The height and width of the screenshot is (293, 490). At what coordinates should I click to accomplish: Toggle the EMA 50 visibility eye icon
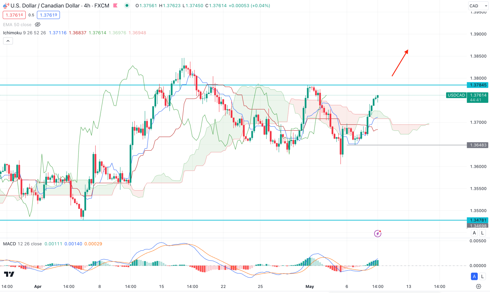click(38, 24)
